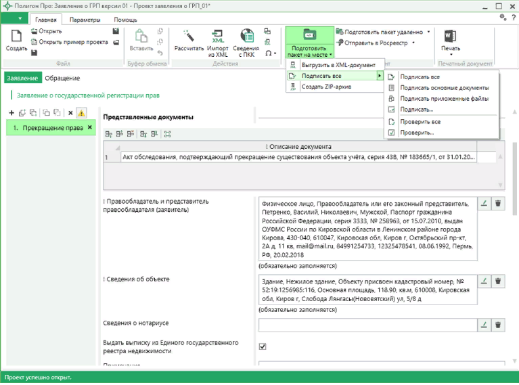Select Подписать основные документы menu item

444,88
